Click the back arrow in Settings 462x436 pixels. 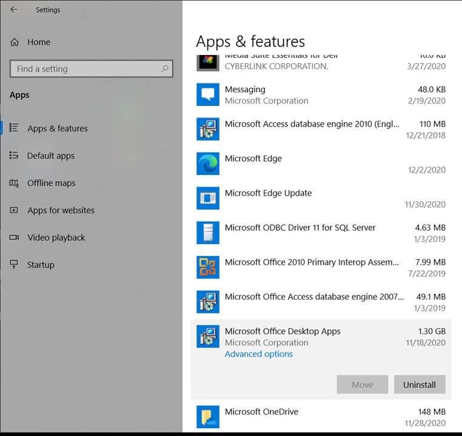(14, 10)
